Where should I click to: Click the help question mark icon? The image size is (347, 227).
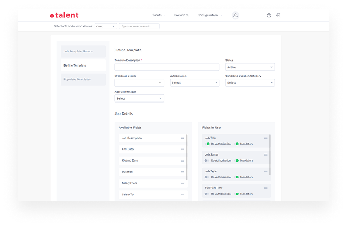click(x=269, y=15)
